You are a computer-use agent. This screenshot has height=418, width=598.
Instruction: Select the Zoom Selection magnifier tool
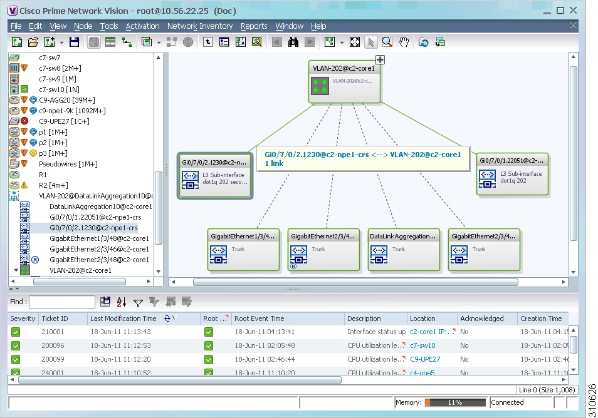click(387, 42)
